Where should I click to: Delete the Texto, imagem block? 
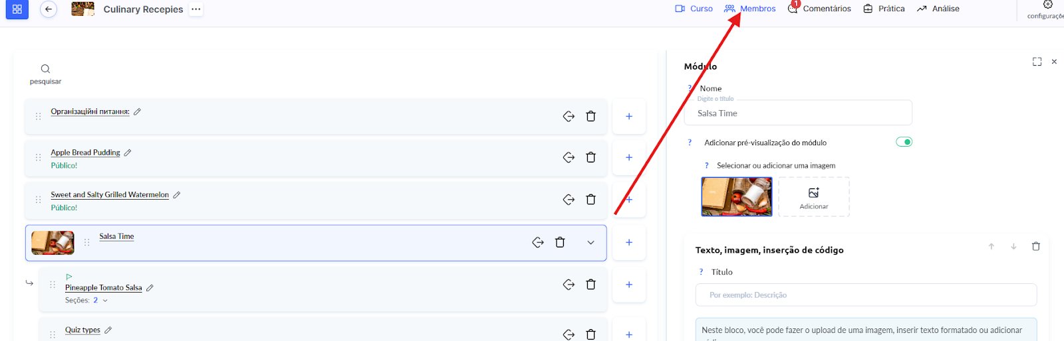[x=1035, y=246]
